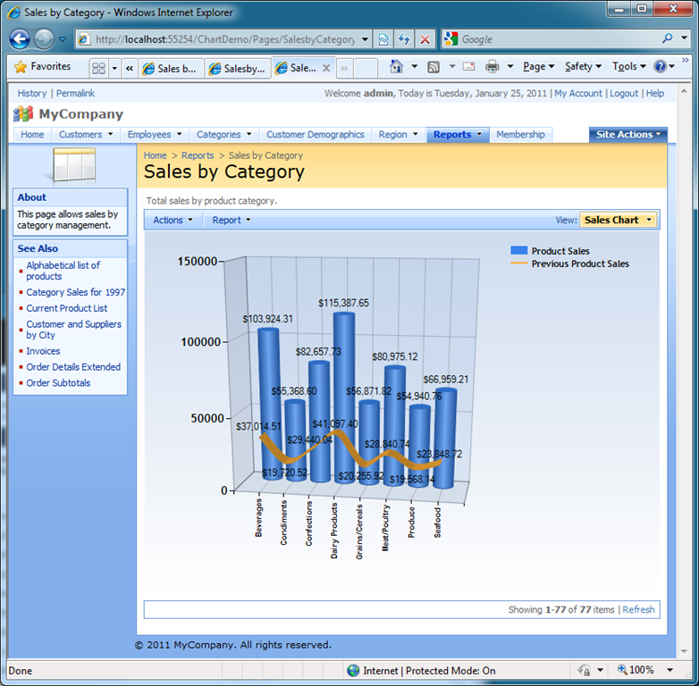
Task: Click the Internet zone globe icon in status bar
Action: 353,671
